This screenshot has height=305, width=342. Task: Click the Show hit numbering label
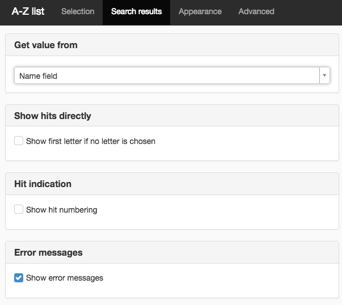(62, 210)
